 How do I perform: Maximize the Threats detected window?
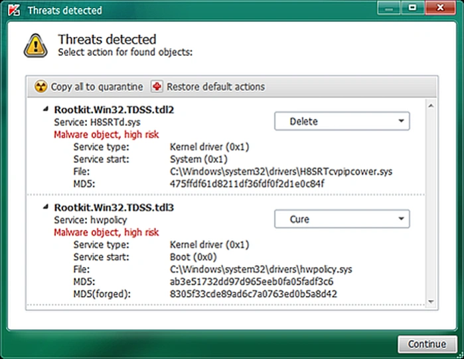coord(412,8)
